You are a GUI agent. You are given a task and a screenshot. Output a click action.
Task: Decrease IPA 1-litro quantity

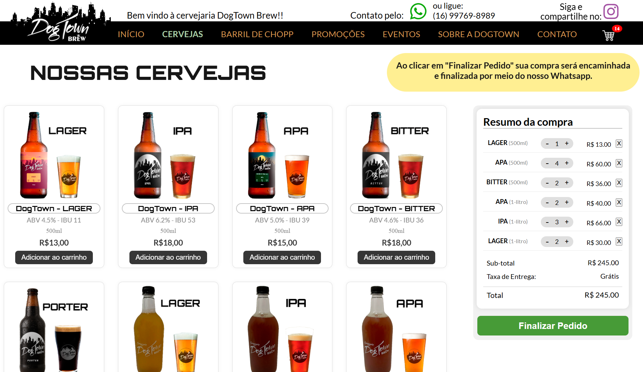point(547,222)
